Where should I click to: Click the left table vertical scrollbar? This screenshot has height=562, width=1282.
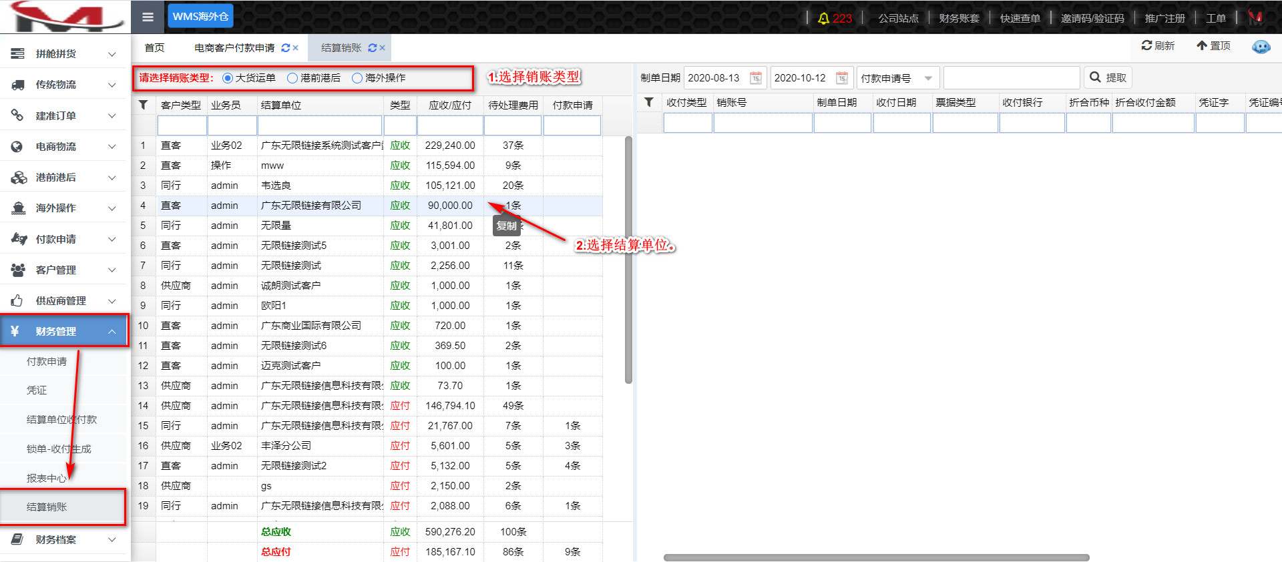628,260
